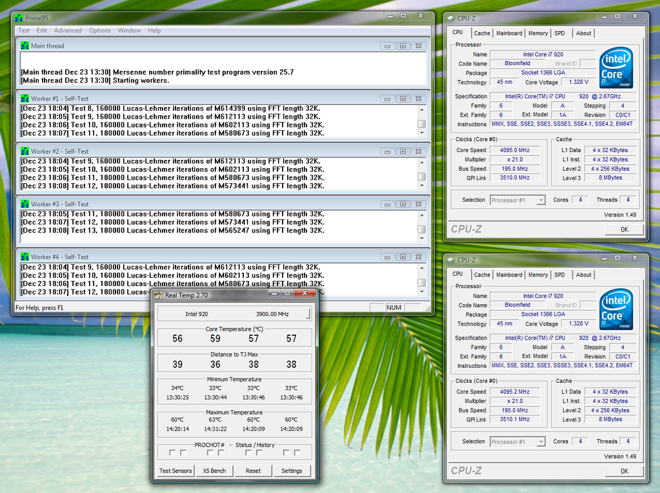Image resolution: width=660 pixels, height=493 pixels.
Task: Click title icon of CPU-Z window showing 4095.0 MHz
Action: pos(451,18)
